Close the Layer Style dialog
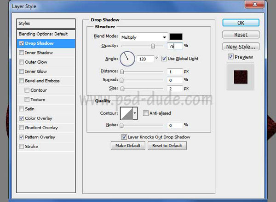Image resolution: width=276 pixels, height=202 pixels. point(255,4)
